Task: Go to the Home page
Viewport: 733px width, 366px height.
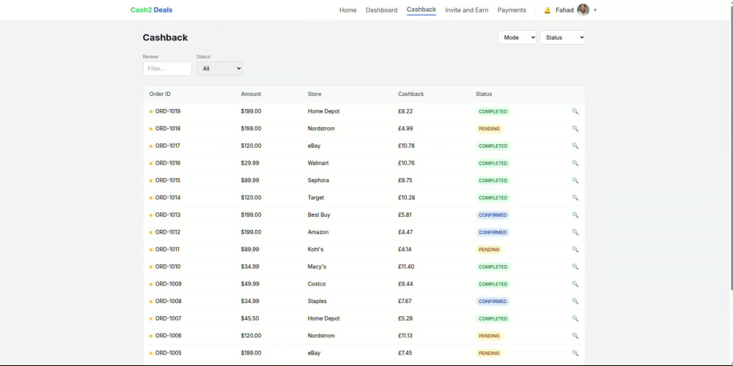Action: (347, 10)
